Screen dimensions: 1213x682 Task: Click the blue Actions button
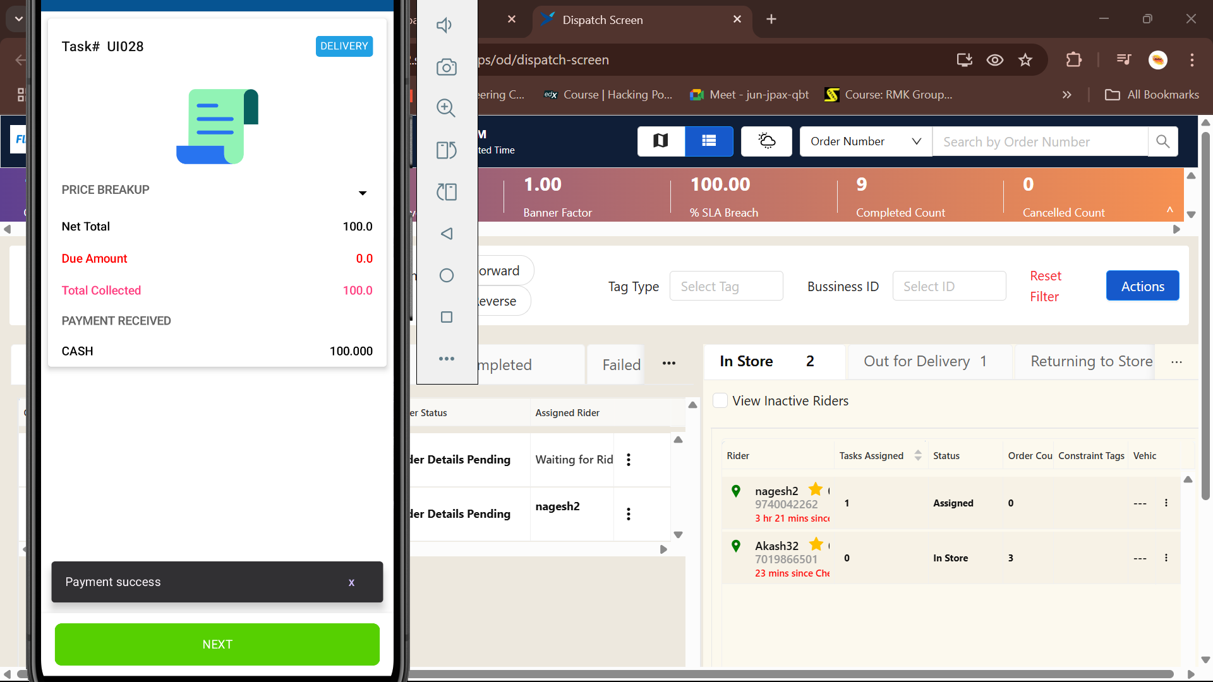[x=1142, y=286]
